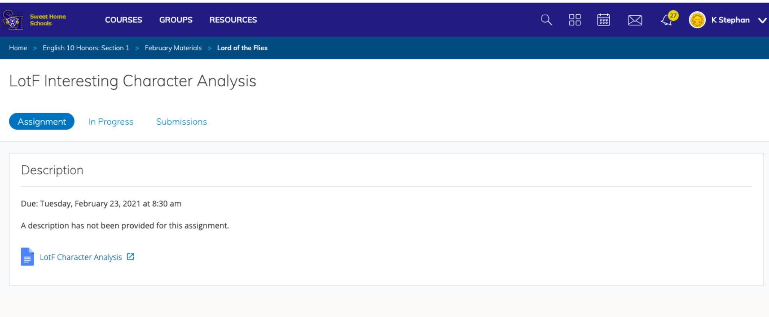Open the search magnifier icon
This screenshot has height=317, width=769.
point(546,20)
